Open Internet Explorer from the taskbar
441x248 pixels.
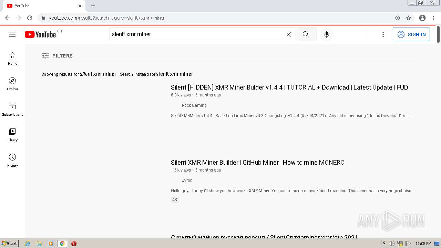pyautogui.click(x=27, y=244)
